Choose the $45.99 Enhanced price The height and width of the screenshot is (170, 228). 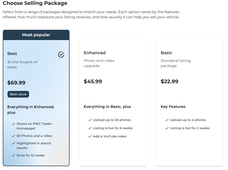coord(93,81)
